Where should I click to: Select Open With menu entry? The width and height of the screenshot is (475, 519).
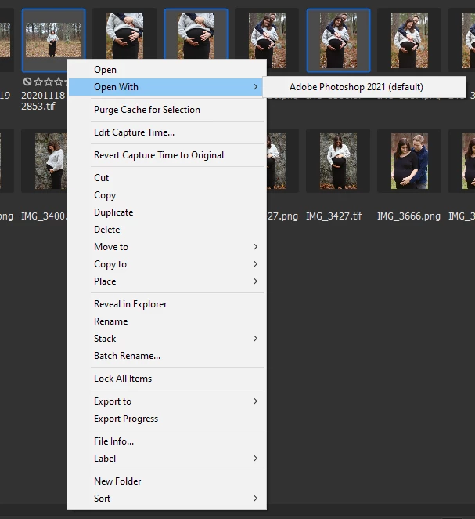pos(167,87)
